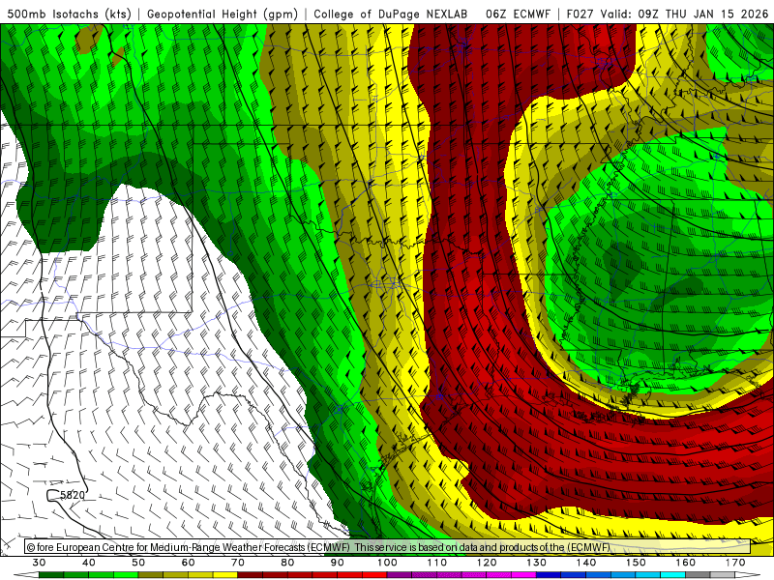The image size is (774, 580).
Task: Click the '100' value on the color scale
Action: (x=387, y=563)
